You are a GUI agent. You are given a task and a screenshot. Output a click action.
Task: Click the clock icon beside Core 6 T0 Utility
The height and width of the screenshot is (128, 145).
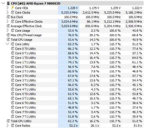click(13, 103)
